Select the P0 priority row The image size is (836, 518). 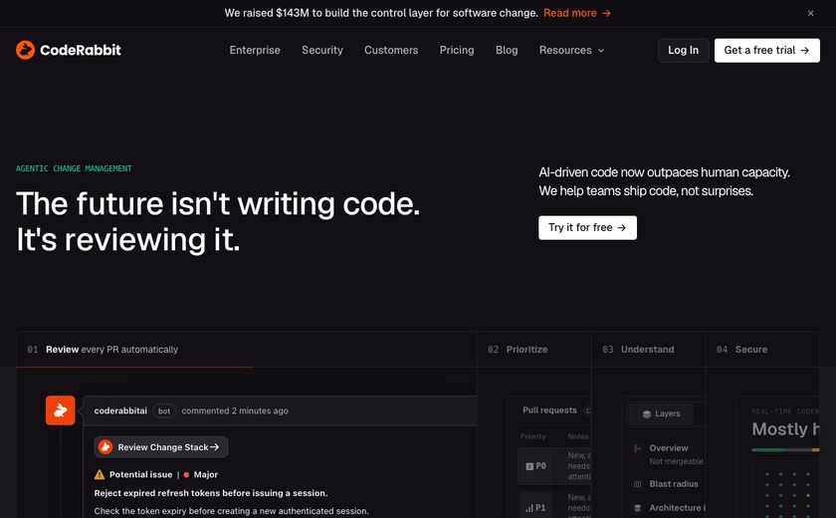tap(554, 466)
